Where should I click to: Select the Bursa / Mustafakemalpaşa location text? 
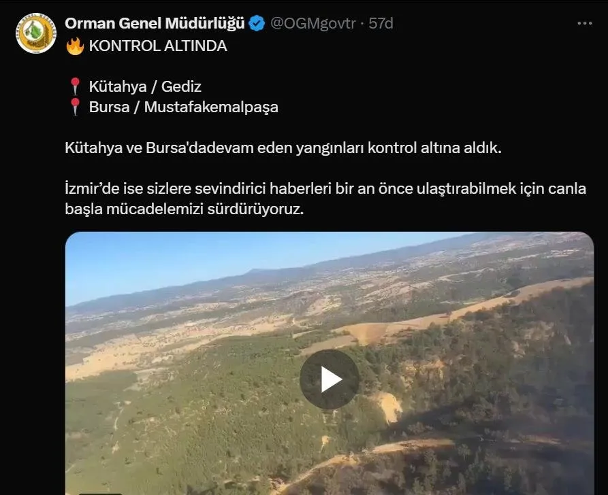click(183, 107)
